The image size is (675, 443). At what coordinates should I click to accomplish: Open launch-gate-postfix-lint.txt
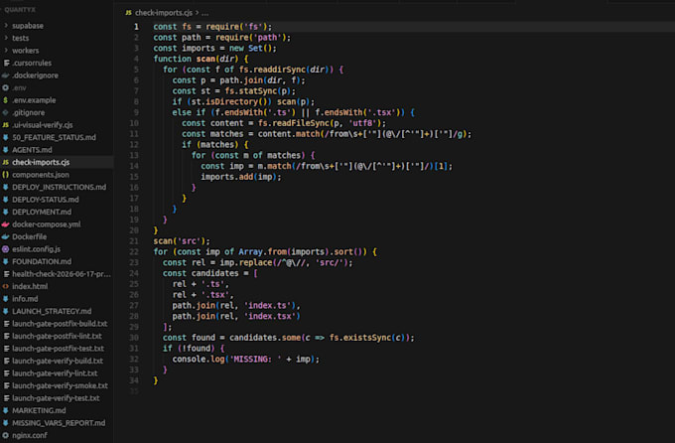(57, 336)
